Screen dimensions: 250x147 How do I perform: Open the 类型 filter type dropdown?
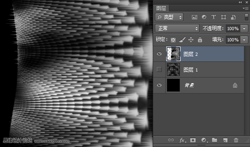pos(169,17)
